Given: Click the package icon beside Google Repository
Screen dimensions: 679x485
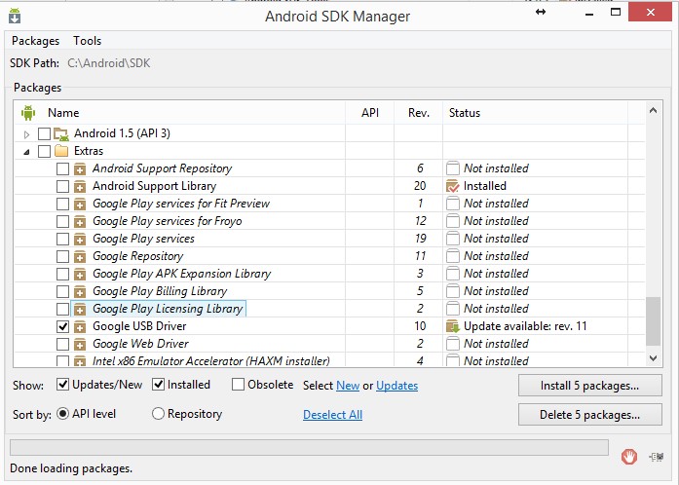Looking at the screenshot, I should pos(80,256).
